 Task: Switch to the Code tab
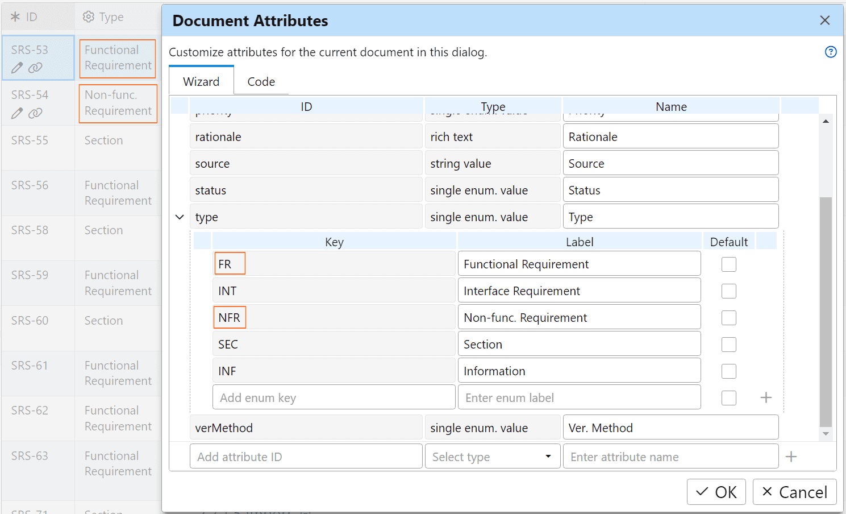[x=261, y=81]
